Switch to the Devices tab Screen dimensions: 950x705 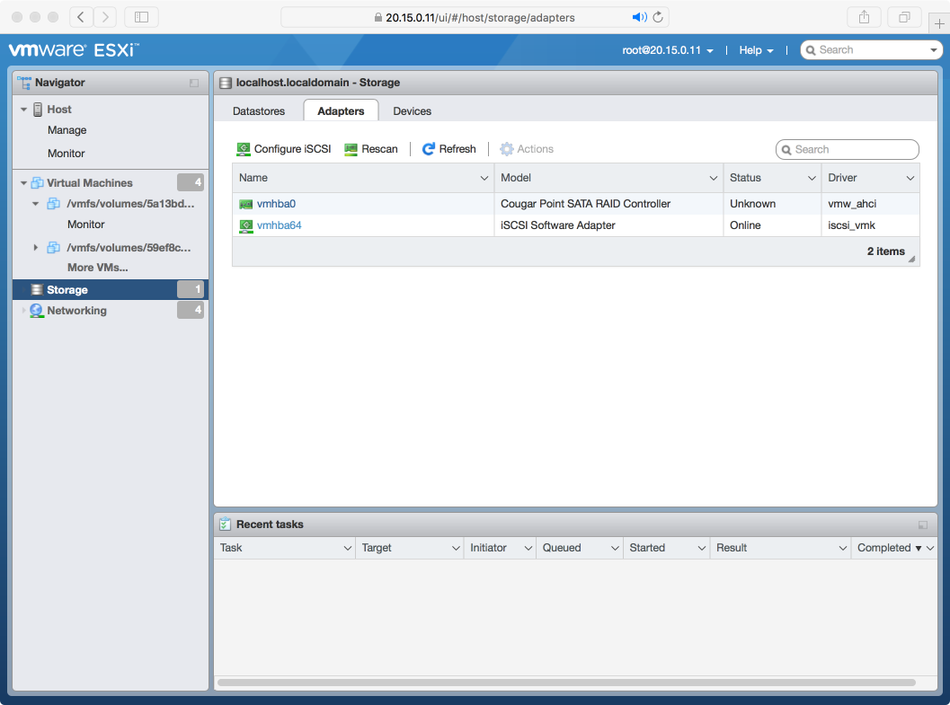412,110
